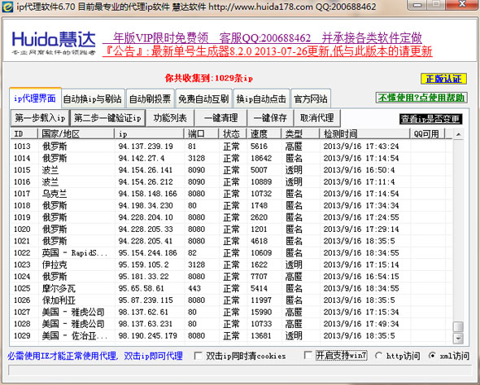
Task: Sort by the 端口 column header
Action: [x=202, y=133]
